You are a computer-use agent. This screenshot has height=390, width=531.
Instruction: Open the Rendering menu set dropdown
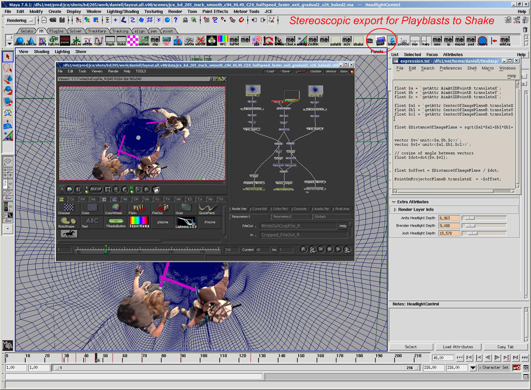pos(31,21)
